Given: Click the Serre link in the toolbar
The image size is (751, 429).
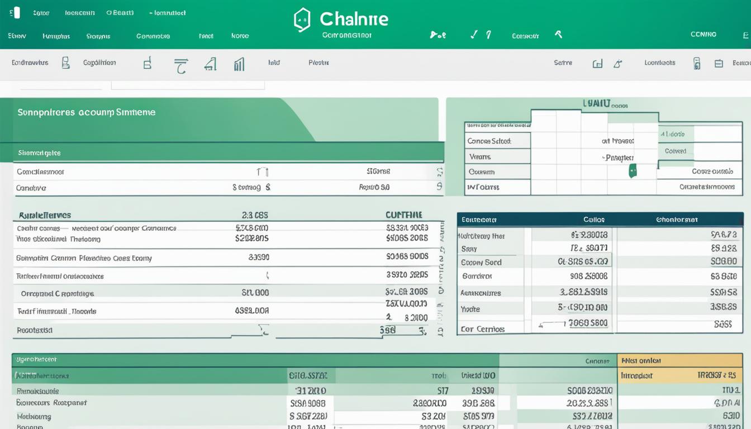Looking at the screenshot, I should click(563, 63).
